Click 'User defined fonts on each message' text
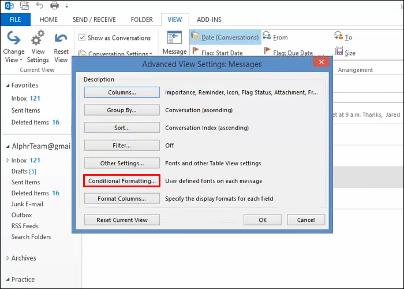Viewport: 404px width, 289px height. pos(214,181)
